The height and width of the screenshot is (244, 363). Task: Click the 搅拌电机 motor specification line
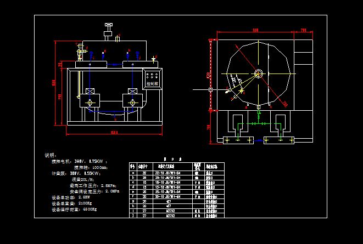click(79, 161)
